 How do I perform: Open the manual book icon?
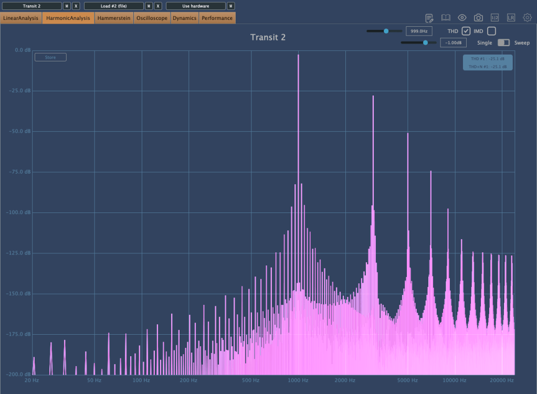click(x=446, y=18)
